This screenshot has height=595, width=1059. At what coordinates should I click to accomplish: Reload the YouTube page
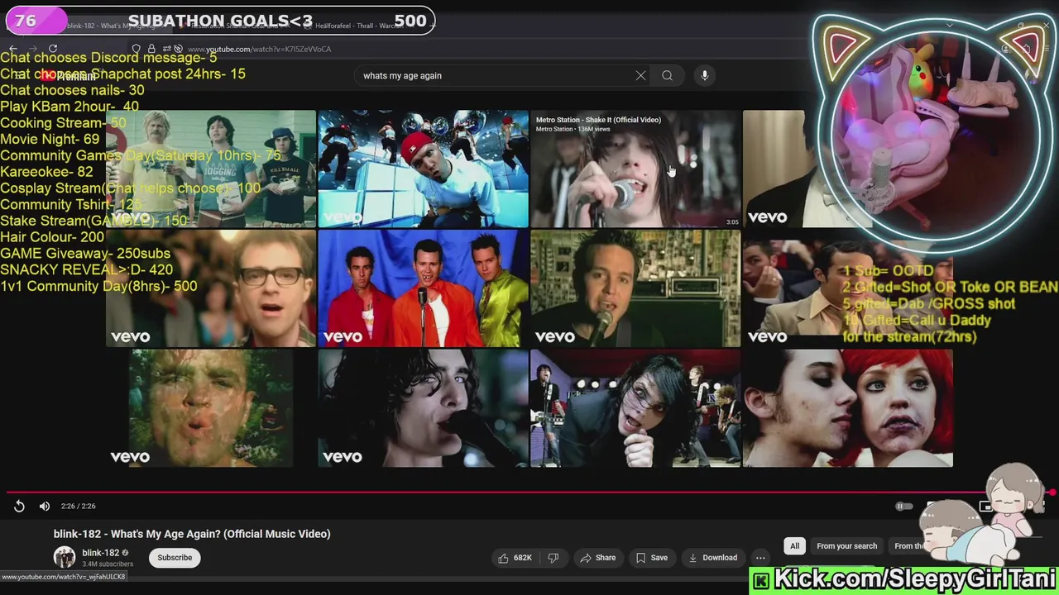[x=53, y=49]
